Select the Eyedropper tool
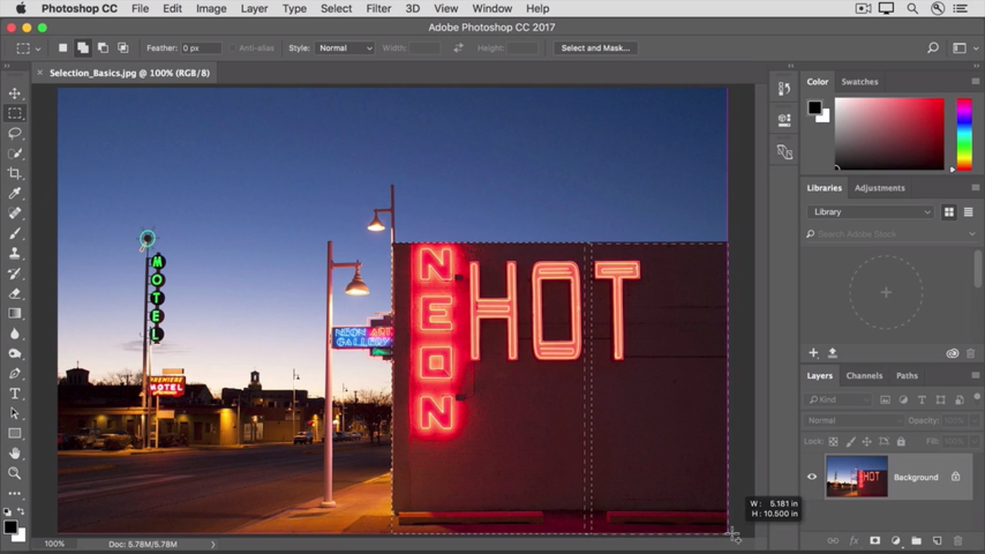Viewport: 985px width, 554px height. point(14,193)
